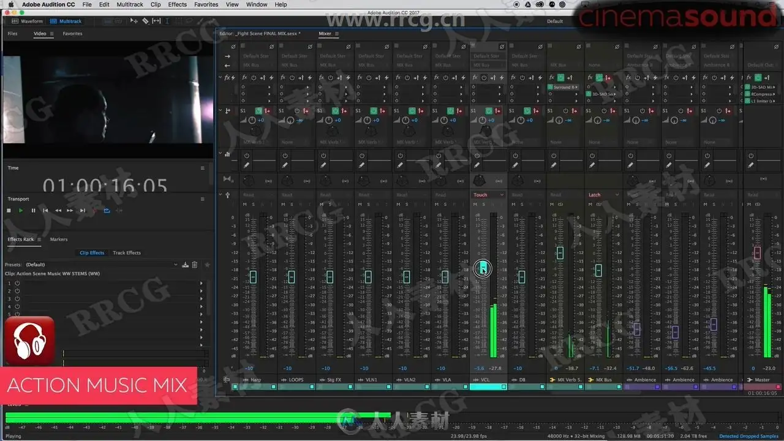Select the Time Selection tool
Screen dimensions: 784x441
pos(167,21)
